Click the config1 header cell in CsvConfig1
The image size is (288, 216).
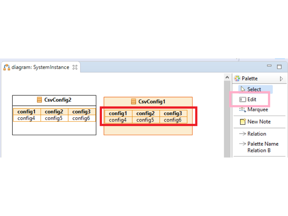click(118, 113)
